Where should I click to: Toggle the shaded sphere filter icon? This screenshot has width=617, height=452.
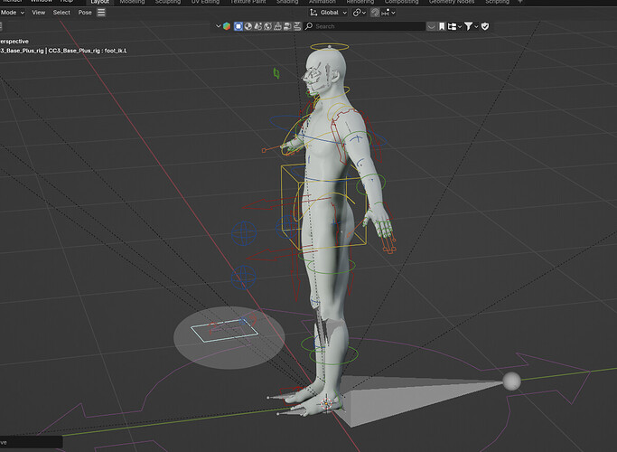pos(248,26)
